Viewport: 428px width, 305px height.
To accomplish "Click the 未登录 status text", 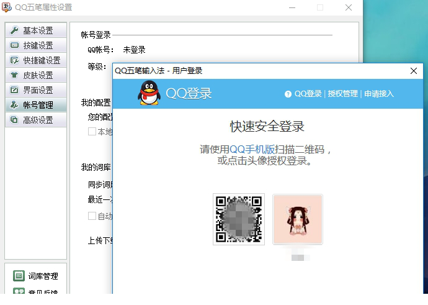I will coord(134,50).
